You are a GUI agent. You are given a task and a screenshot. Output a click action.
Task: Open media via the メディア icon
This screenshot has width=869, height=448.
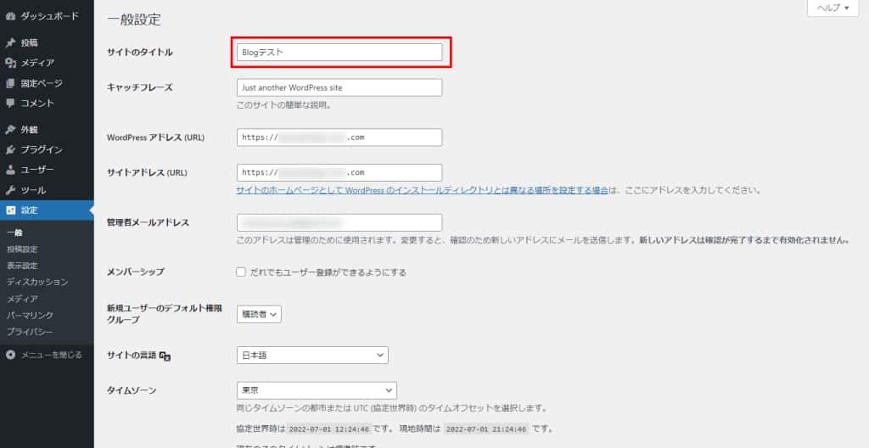[x=10, y=63]
